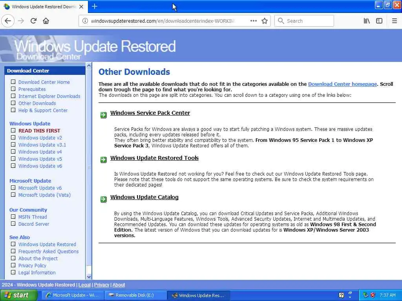Open the Windows Update v5 link
This screenshot has height=301, width=402.
click(40, 159)
